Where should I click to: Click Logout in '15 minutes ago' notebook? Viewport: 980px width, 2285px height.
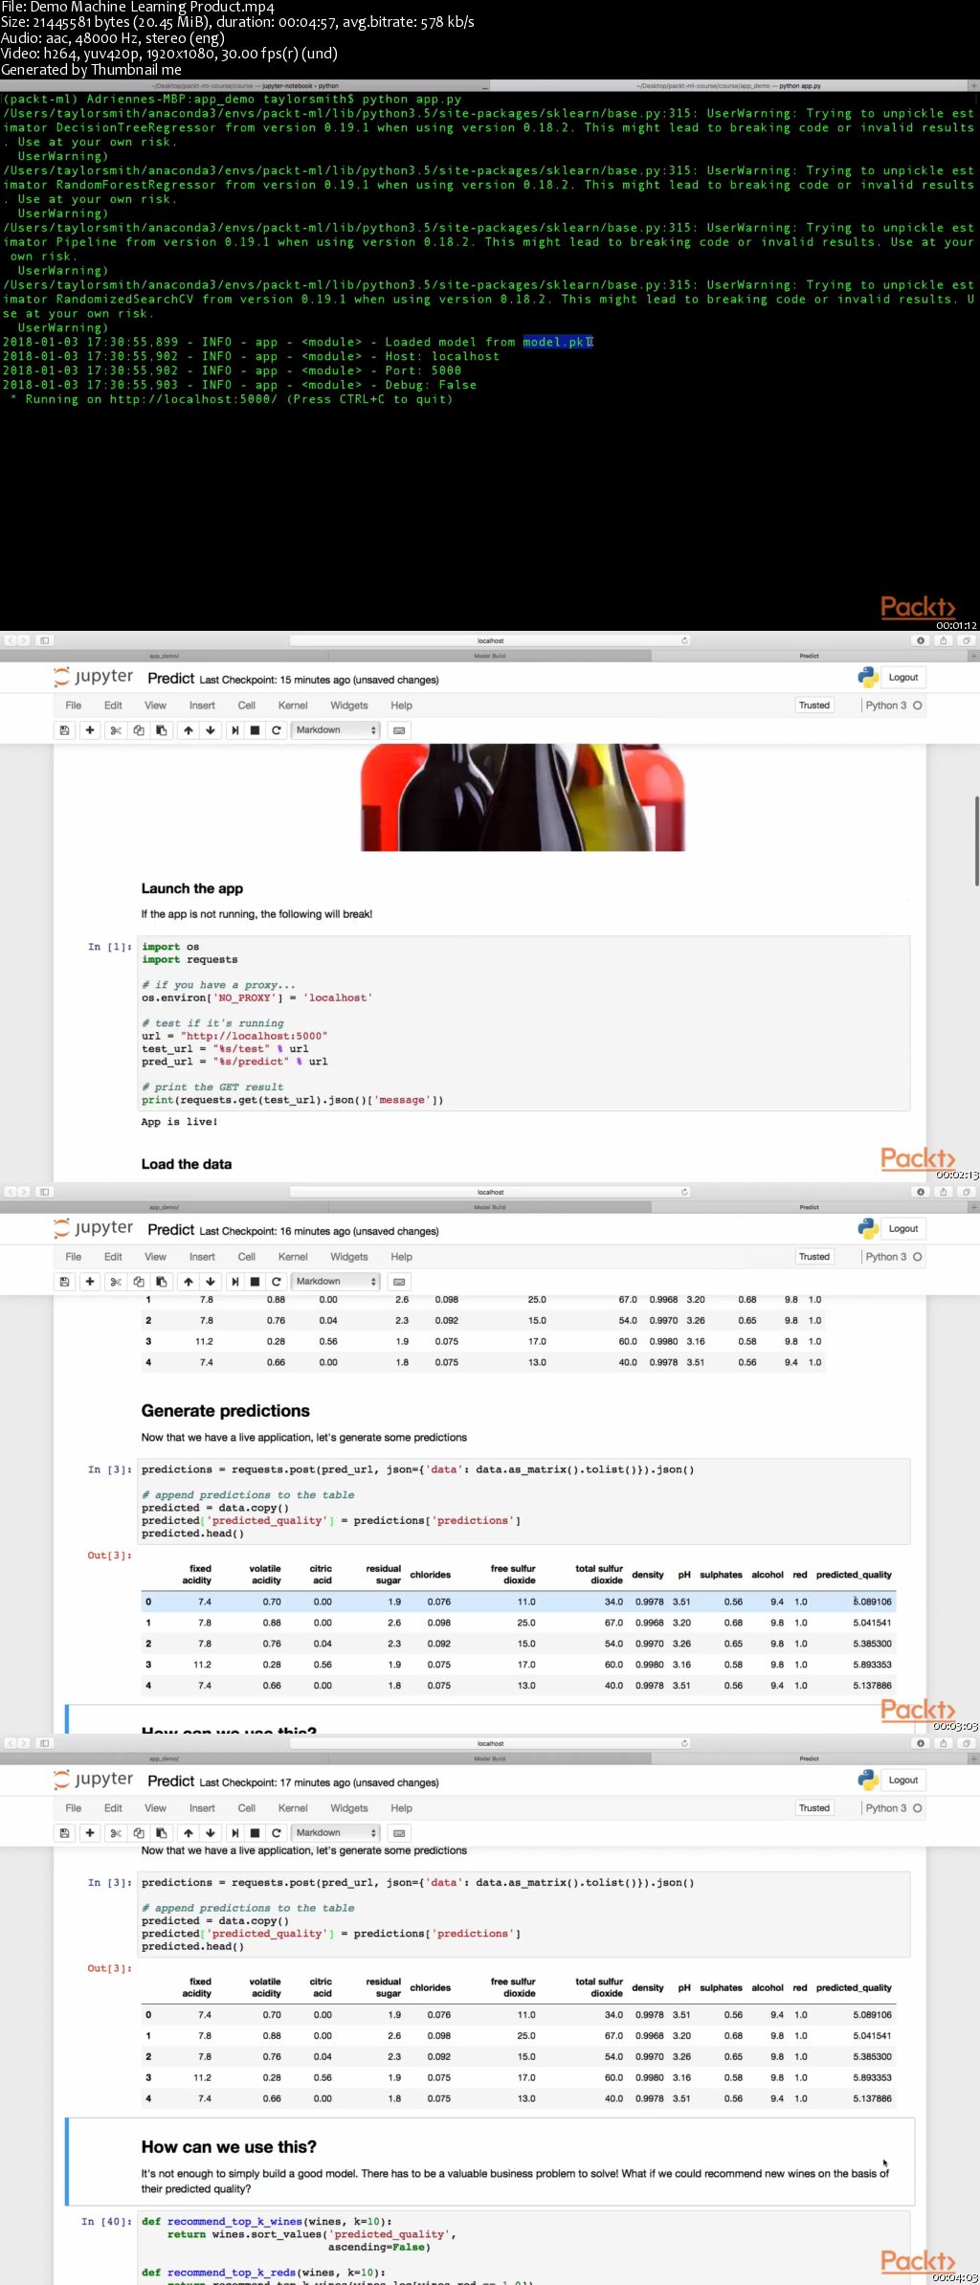click(902, 678)
